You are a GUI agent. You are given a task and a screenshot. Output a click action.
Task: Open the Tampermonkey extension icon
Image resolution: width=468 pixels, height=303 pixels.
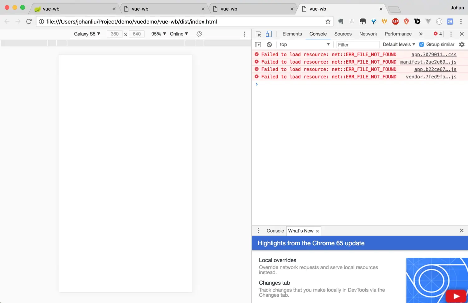coord(363,22)
